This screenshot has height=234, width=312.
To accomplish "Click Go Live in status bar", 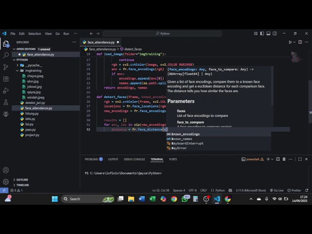I will (x=276, y=191).
